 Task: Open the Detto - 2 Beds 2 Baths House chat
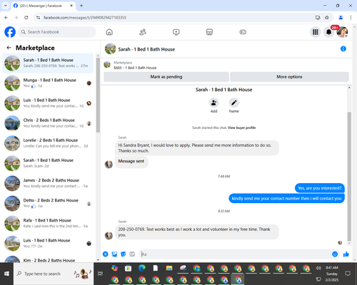[48, 203]
